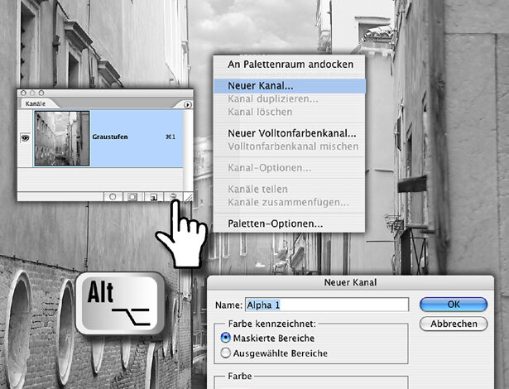Load channel as selection icon
Image resolution: width=509 pixels, height=389 pixels.
click(113, 197)
